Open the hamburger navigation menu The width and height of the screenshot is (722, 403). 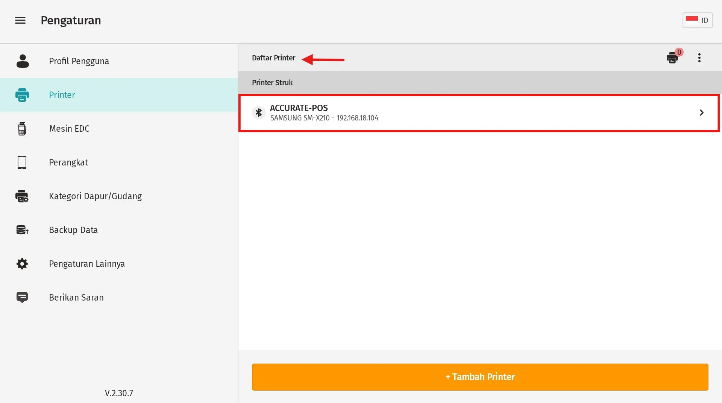tap(20, 20)
